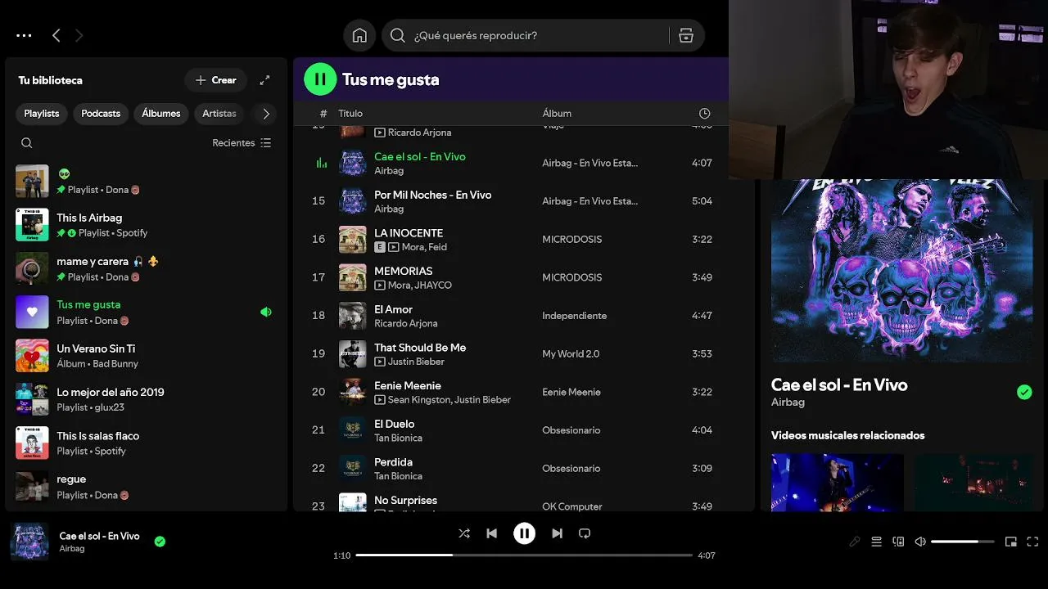
Task: Show more library filter chips
Action: [x=265, y=114]
